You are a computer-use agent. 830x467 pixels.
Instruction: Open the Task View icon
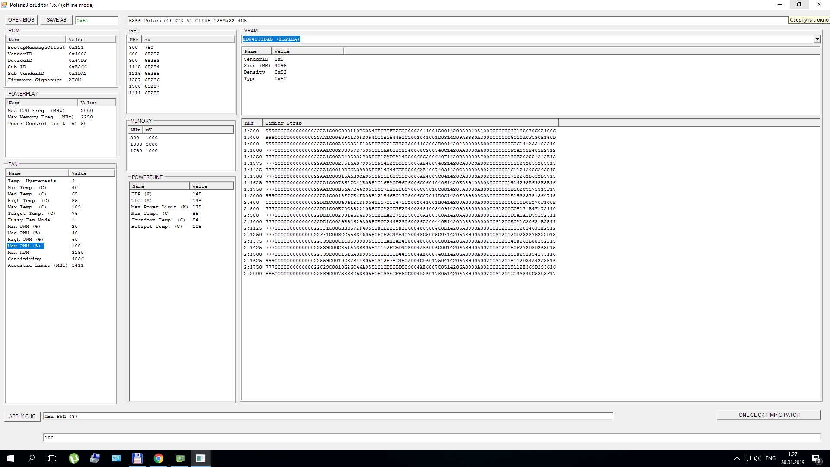coord(52,458)
